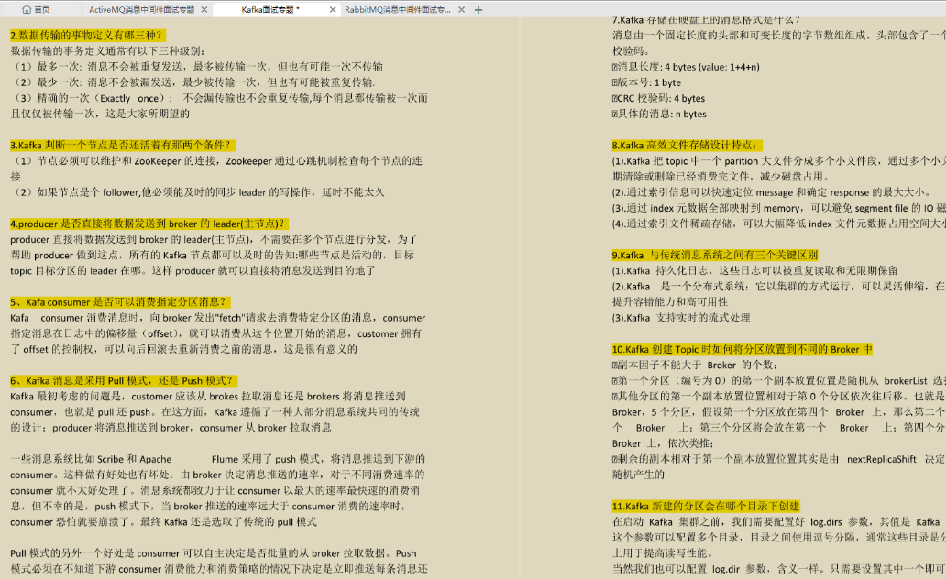Click line 消息长度: 4 bytes (value: 1+4+n)
The image size is (946, 579).
pos(686,66)
